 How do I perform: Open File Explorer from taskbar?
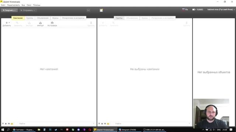coord(39,129)
